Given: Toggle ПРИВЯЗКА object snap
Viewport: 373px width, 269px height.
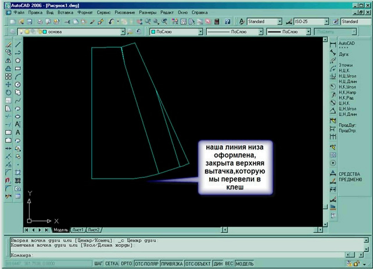Looking at the screenshot, I should click(172, 264).
